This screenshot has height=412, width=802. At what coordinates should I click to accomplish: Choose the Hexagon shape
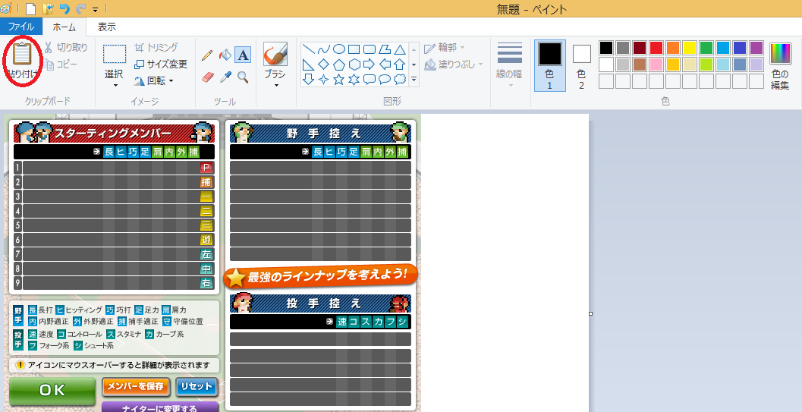pos(354,64)
